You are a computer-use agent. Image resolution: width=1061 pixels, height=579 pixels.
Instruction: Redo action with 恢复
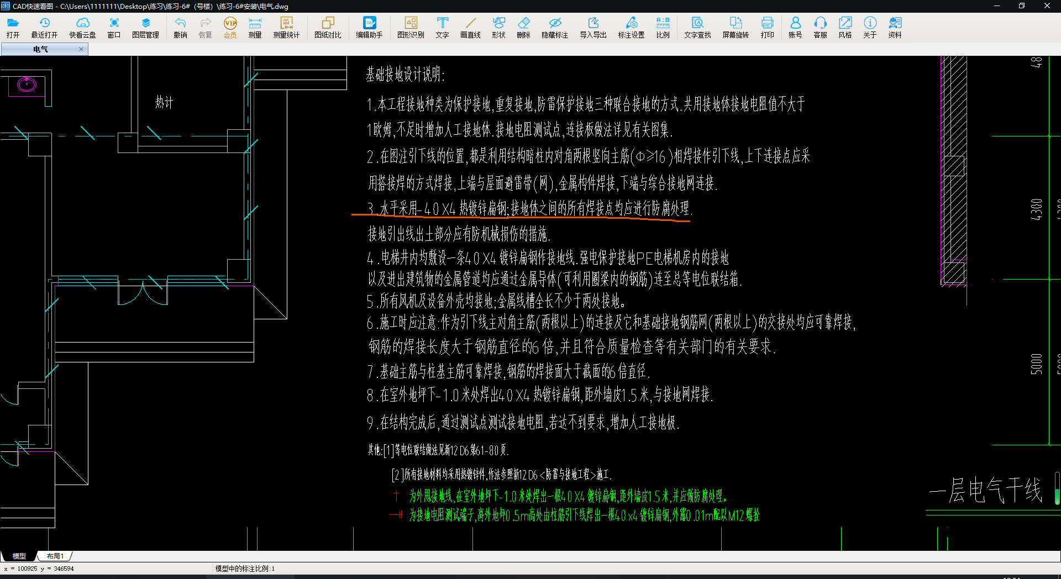205,27
